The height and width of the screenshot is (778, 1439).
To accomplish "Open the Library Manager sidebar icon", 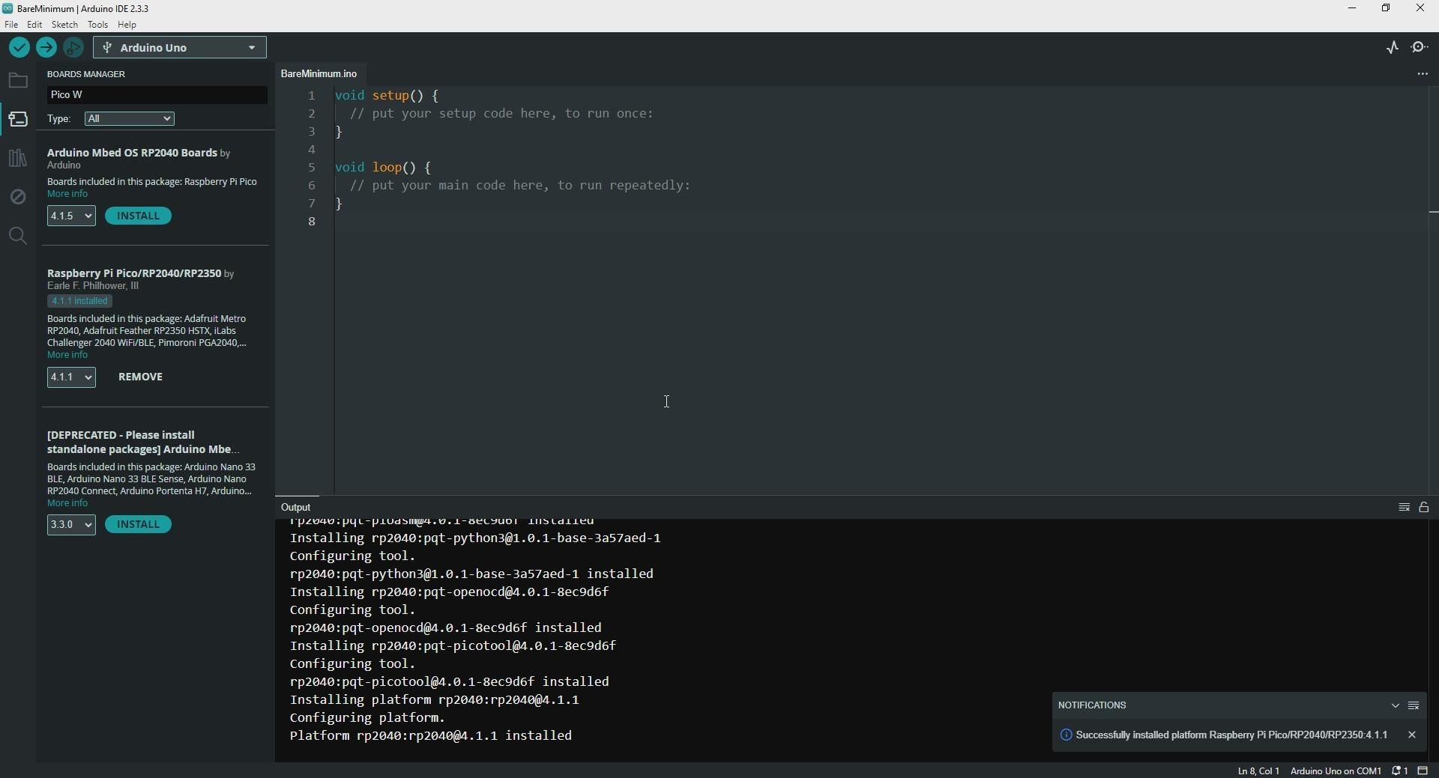I will tap(18, 158).
